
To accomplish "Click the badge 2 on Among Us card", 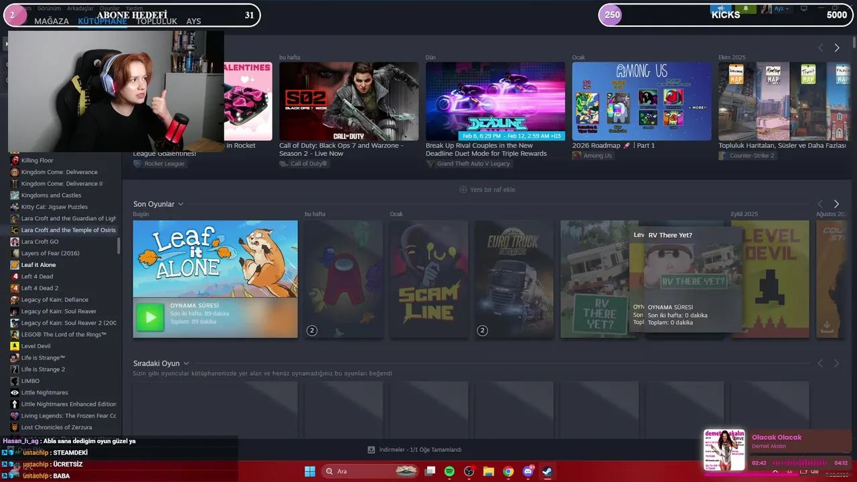I will point(311,331).
